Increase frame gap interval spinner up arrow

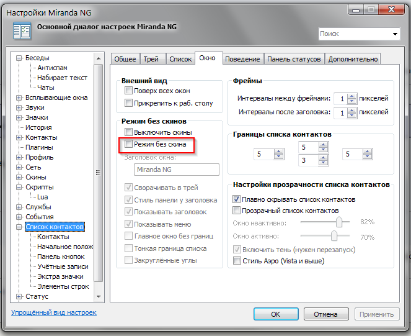click(x=351, y=96)
